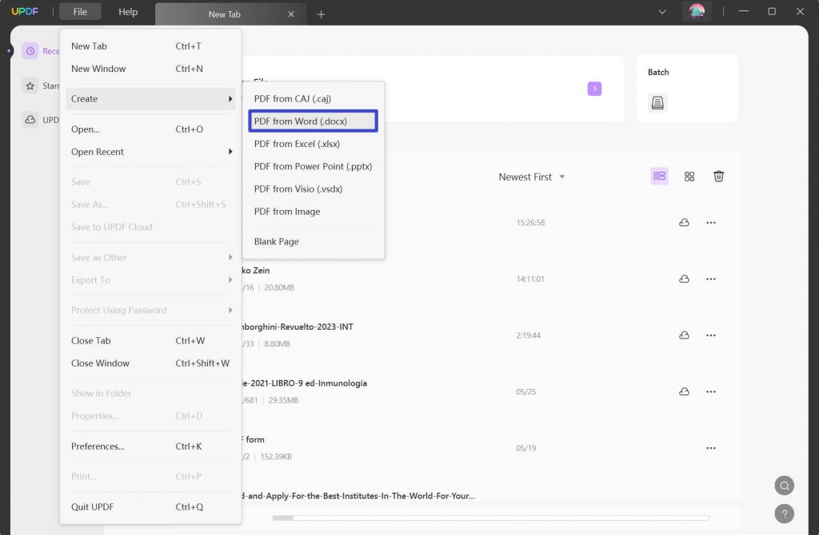Open Preferences from the File menu

click(96, 446)
